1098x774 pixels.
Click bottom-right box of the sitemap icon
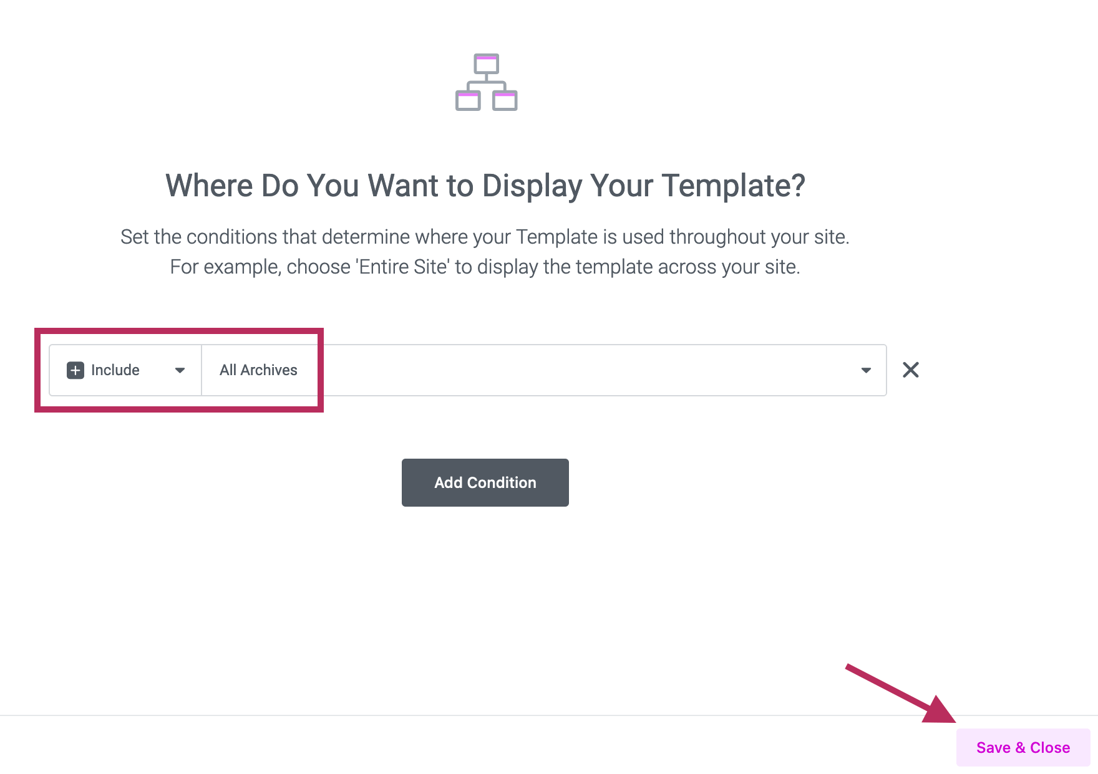click(505, 100)
